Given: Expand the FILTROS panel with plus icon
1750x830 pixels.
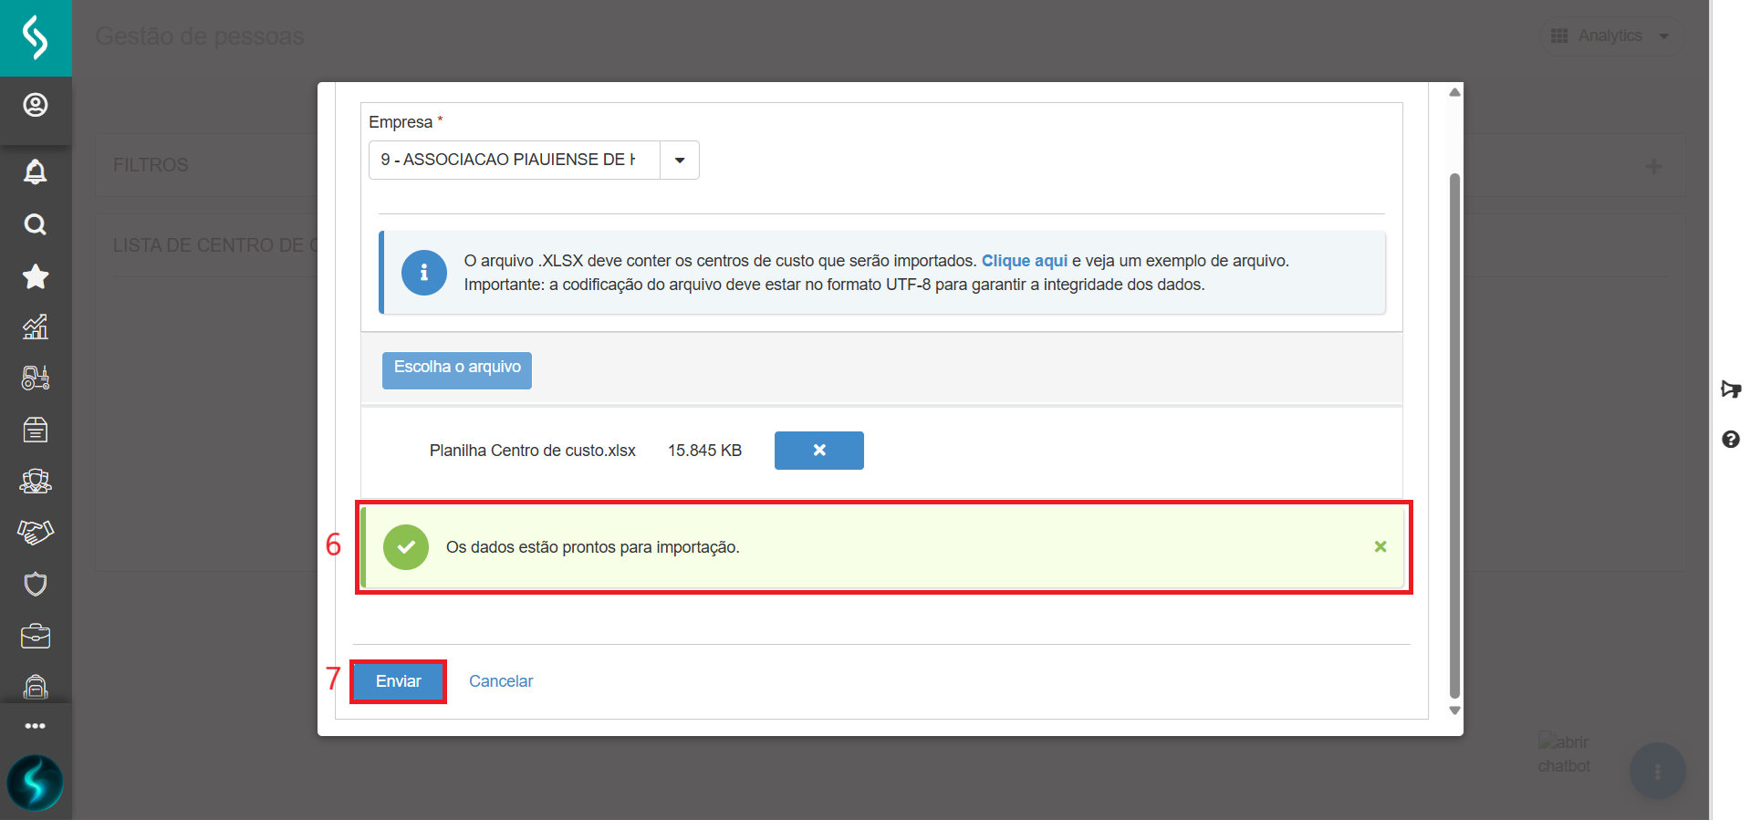Looking at the screenshot, I should [x=1653, y=166].
